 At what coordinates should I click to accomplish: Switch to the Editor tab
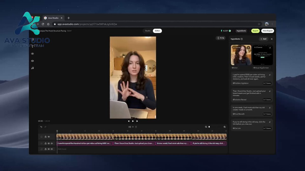pyautogui.click(x=157, y=31)
